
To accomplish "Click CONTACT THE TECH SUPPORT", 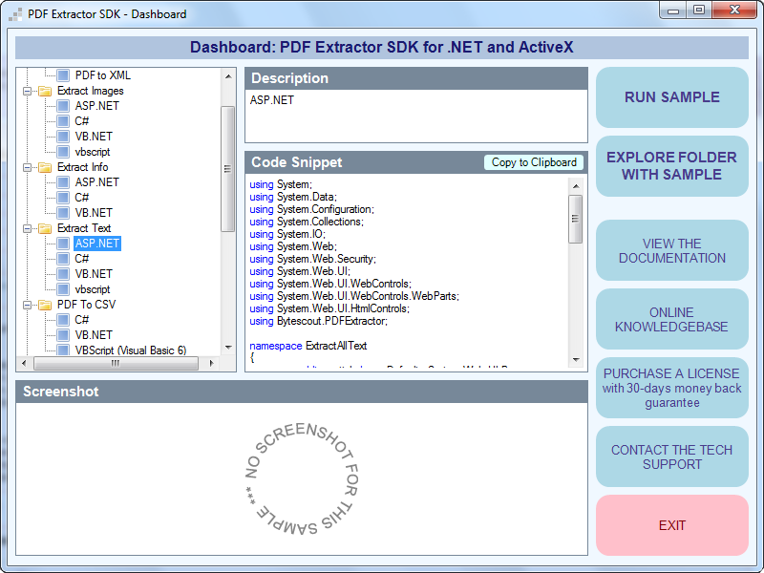I will (672, 456).
